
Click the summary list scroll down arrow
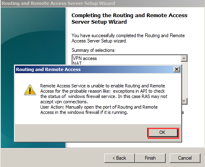coord(184,101)
